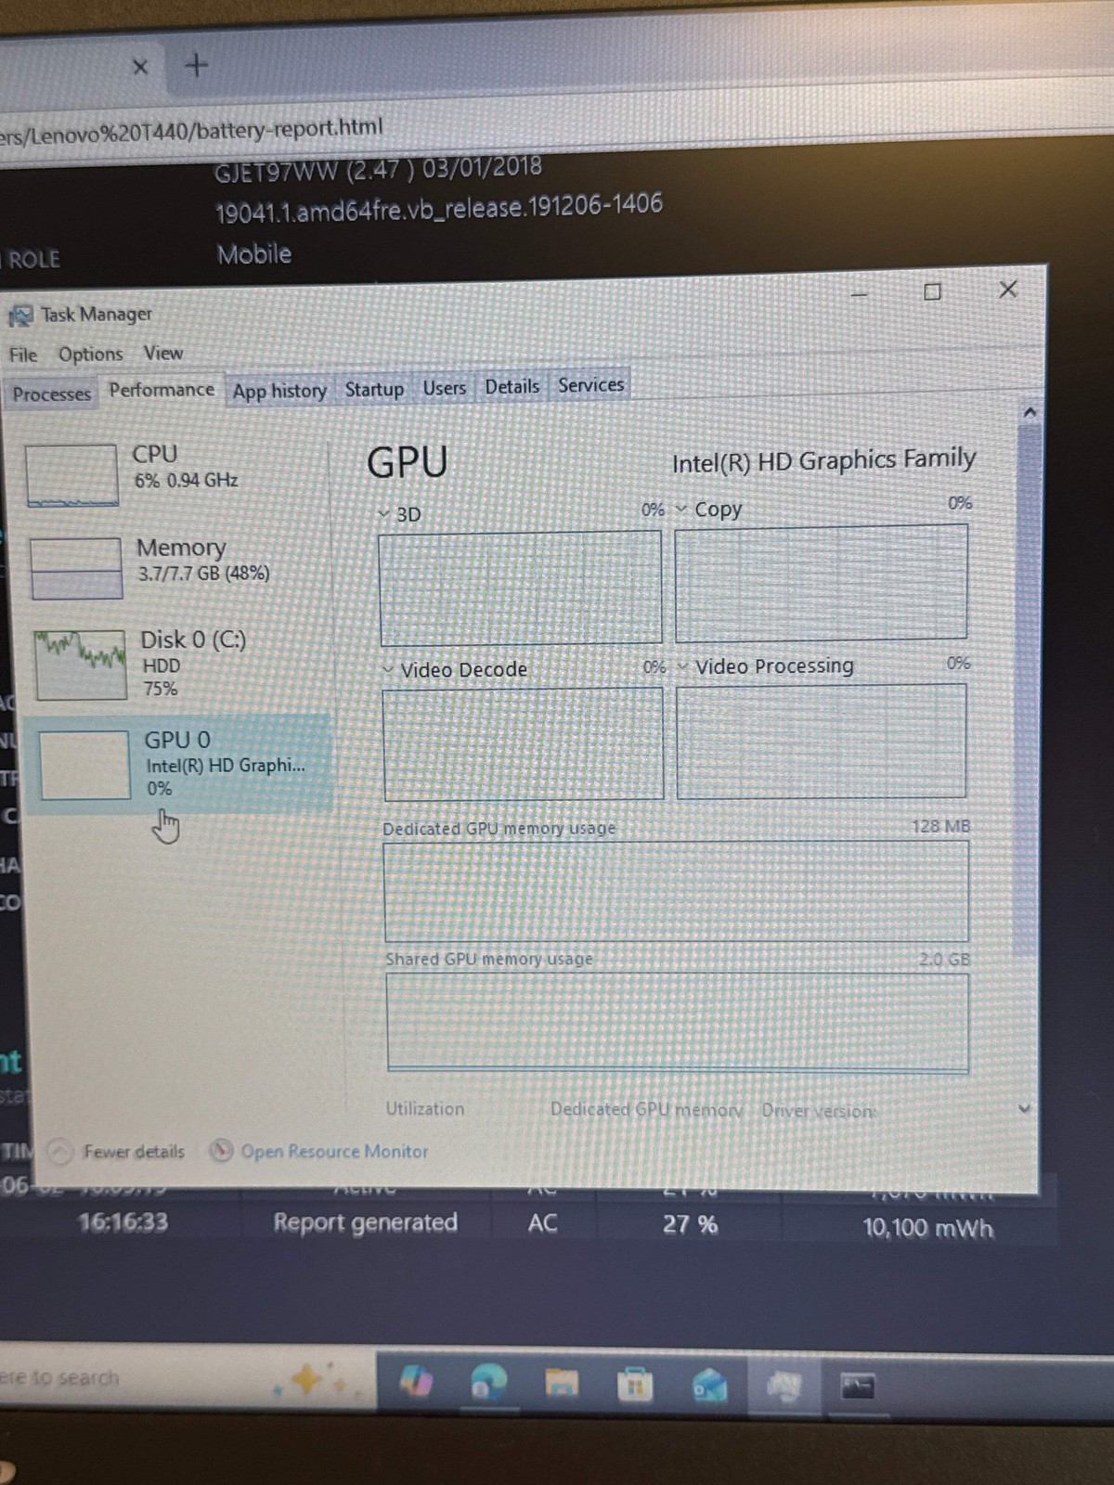The width and height of the screenshot is (1114, 1485).
Task: Click '27 %' in the battery report
Action: (691, 1225)
